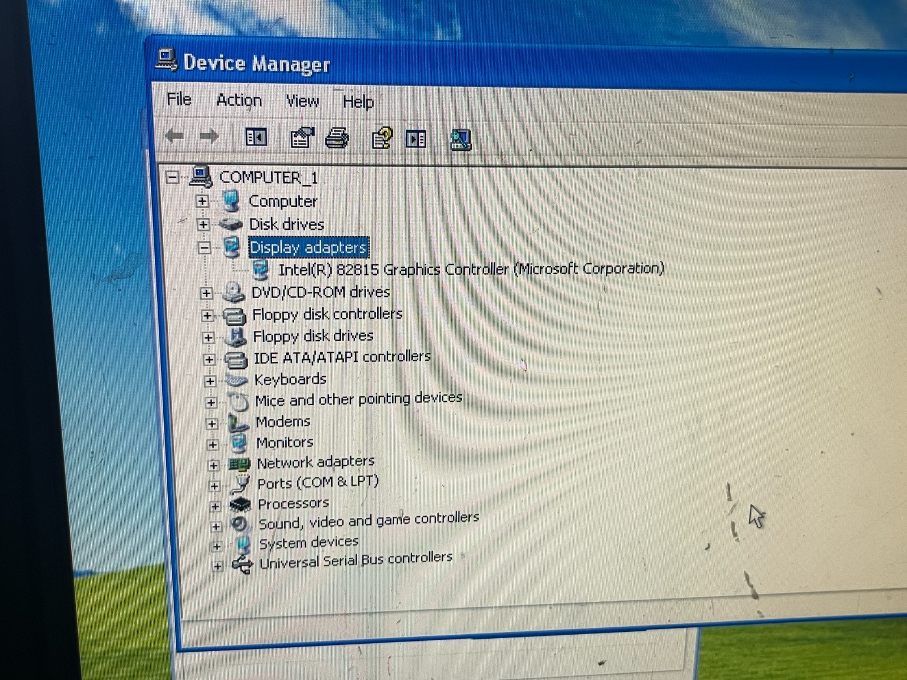Click the COMPUTER_1 root computer icon
This screenshot has width=907, height=680.
click(201, 176)
